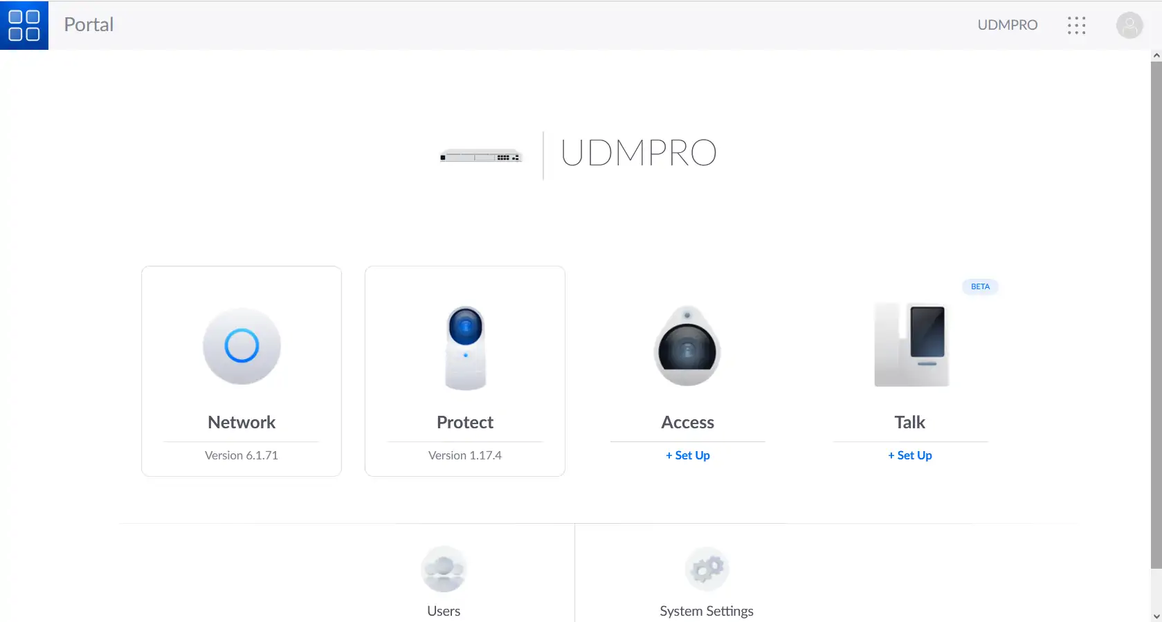Open the Users icon
The height and width of the screenshot is (622, 1162).
(444, 569)
